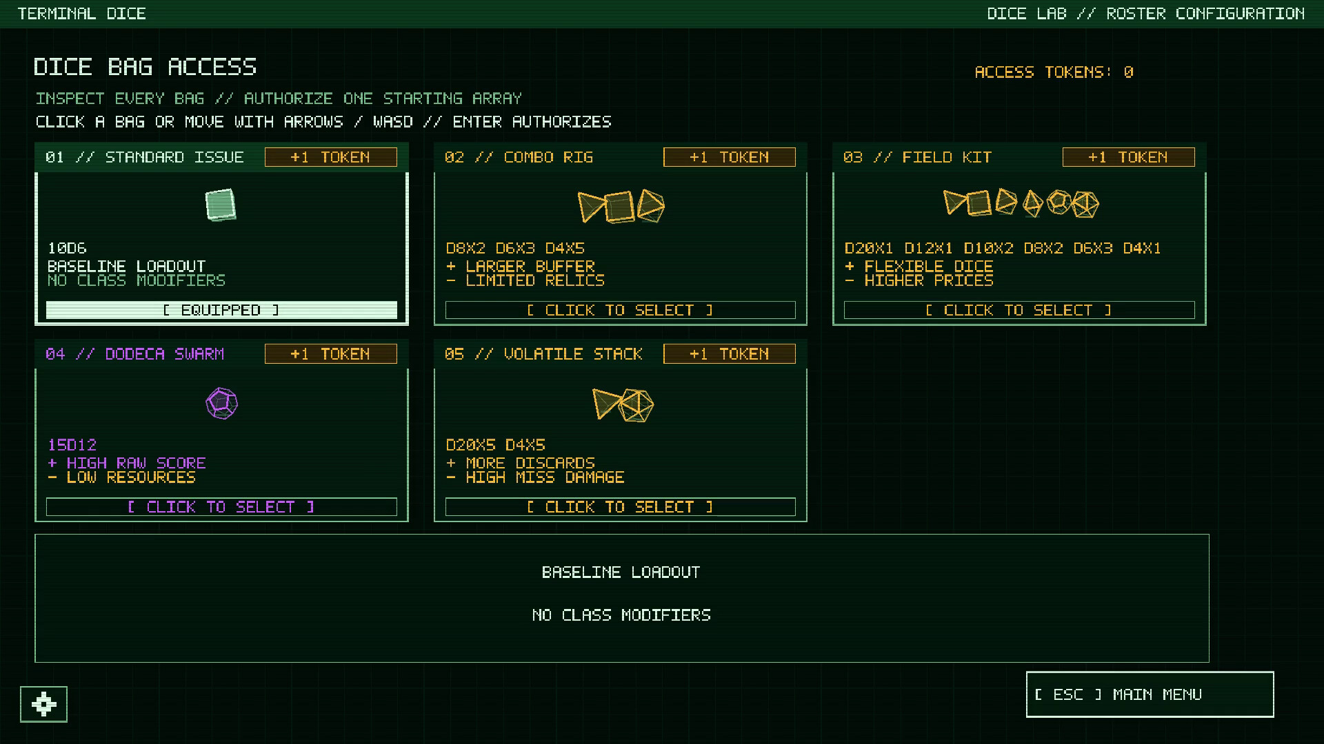
Task: Click +1 Token badge on Combo Rig
Action: click(x=729, y=157)
